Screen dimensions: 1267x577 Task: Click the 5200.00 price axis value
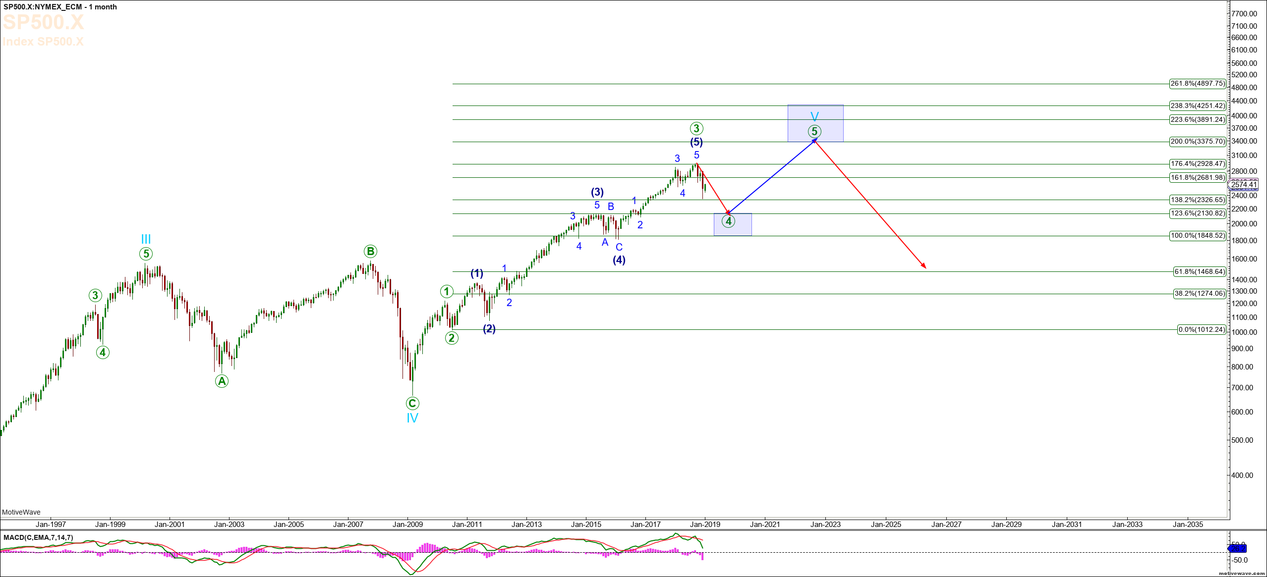point(1244,75)
